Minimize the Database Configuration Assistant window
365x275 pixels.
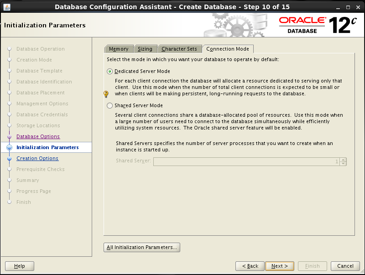[x=338, y=7]
